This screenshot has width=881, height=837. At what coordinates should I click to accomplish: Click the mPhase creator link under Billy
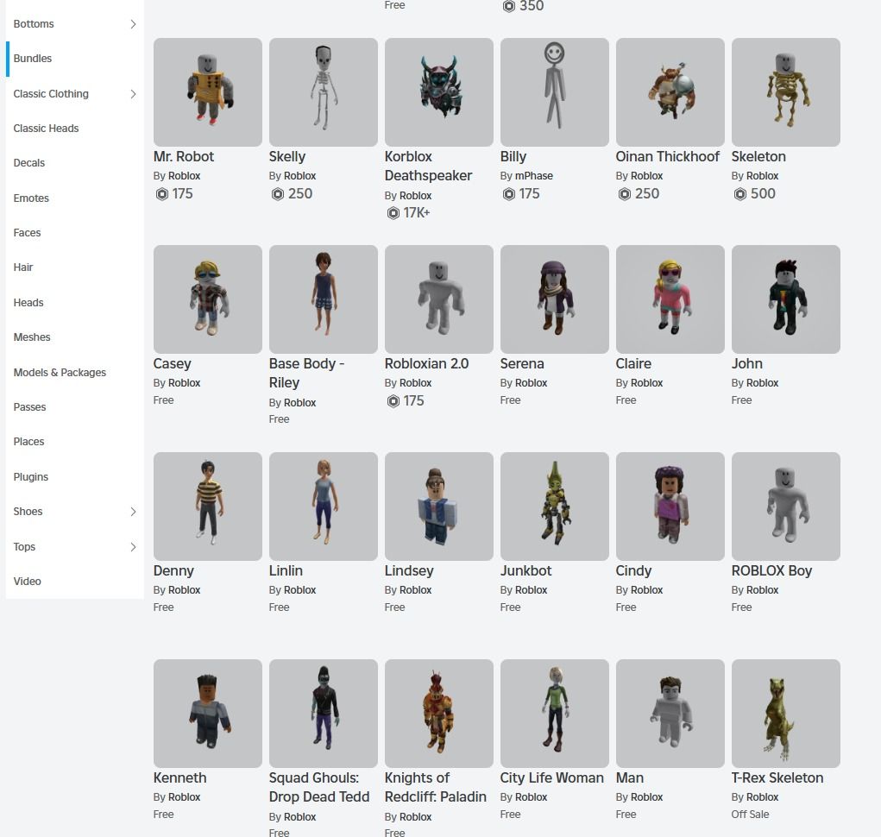[x=533, y=175]
